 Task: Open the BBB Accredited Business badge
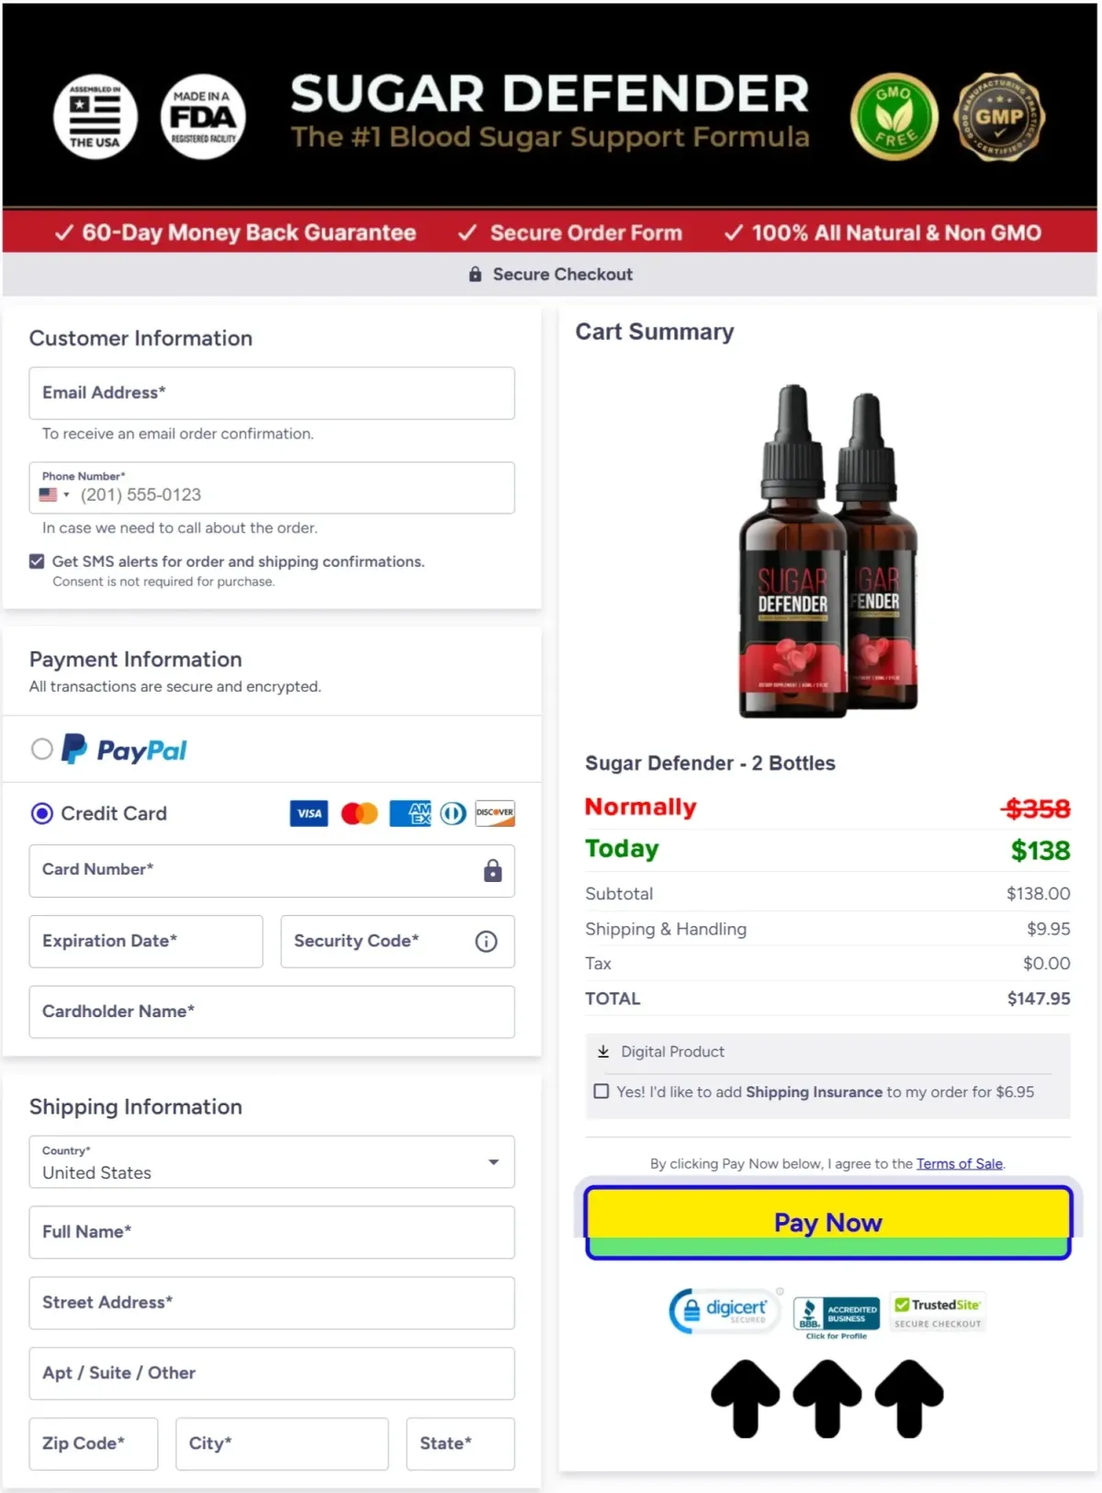coord(837,1318)
